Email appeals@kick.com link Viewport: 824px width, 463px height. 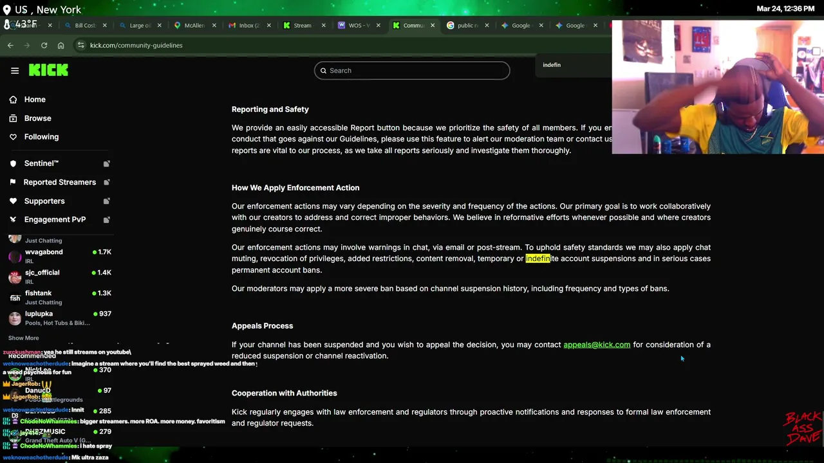point(597,345)
